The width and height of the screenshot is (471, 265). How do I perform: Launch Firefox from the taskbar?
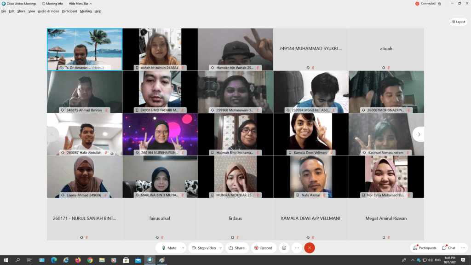click(x=77, y=260)
